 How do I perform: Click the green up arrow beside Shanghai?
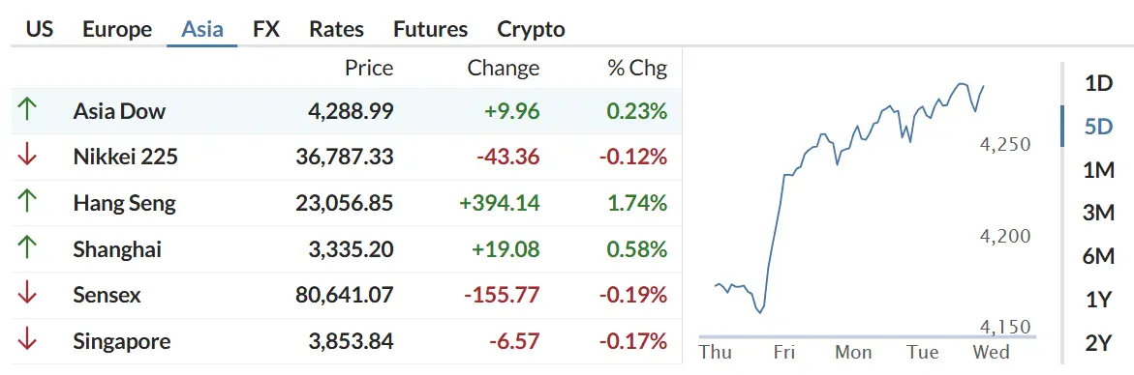[27, 248]
